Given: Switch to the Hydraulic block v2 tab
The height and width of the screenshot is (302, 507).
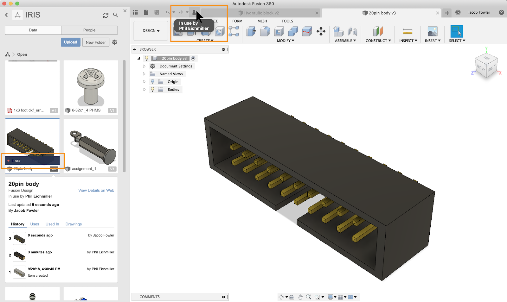Looking at the screenshot, I should tap(261, 13).
